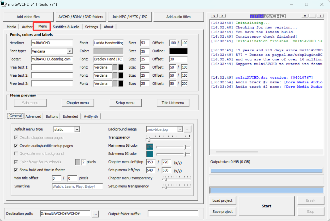Viewport: 330px width, 221px height.
Task: Switch to the Media tab
Action: pos(11,27)
